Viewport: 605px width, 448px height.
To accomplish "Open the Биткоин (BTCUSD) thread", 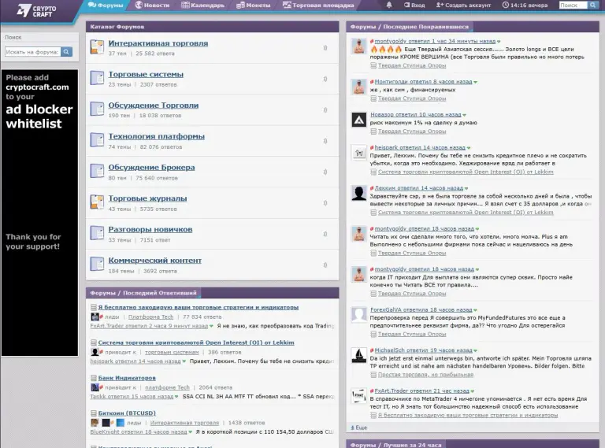I will click(x=127, y=413).
